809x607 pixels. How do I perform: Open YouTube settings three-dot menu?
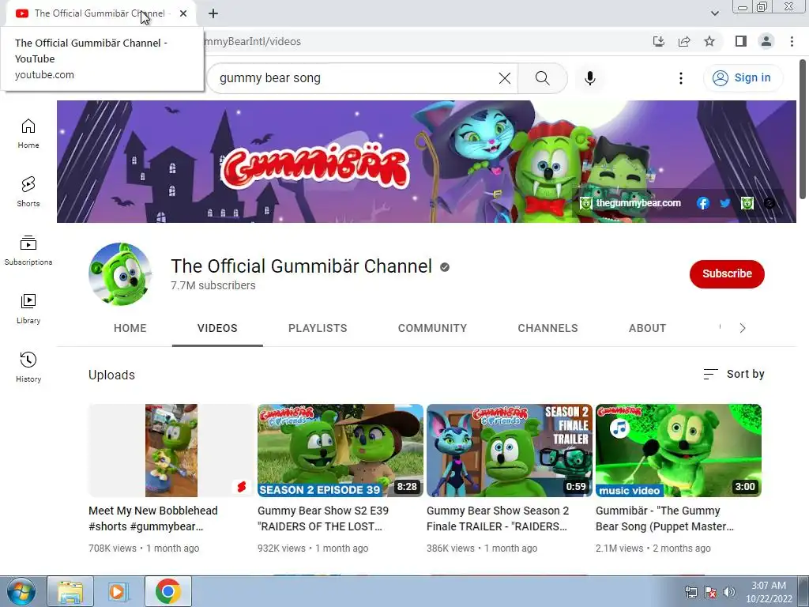pyautogui.click(x=681, y=78)
